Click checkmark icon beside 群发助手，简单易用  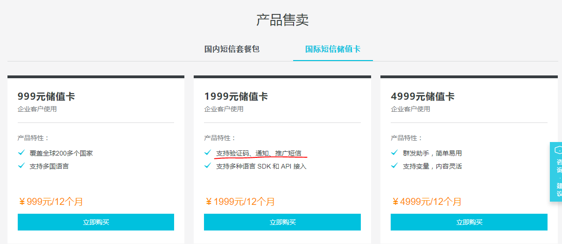pos(394,153)
